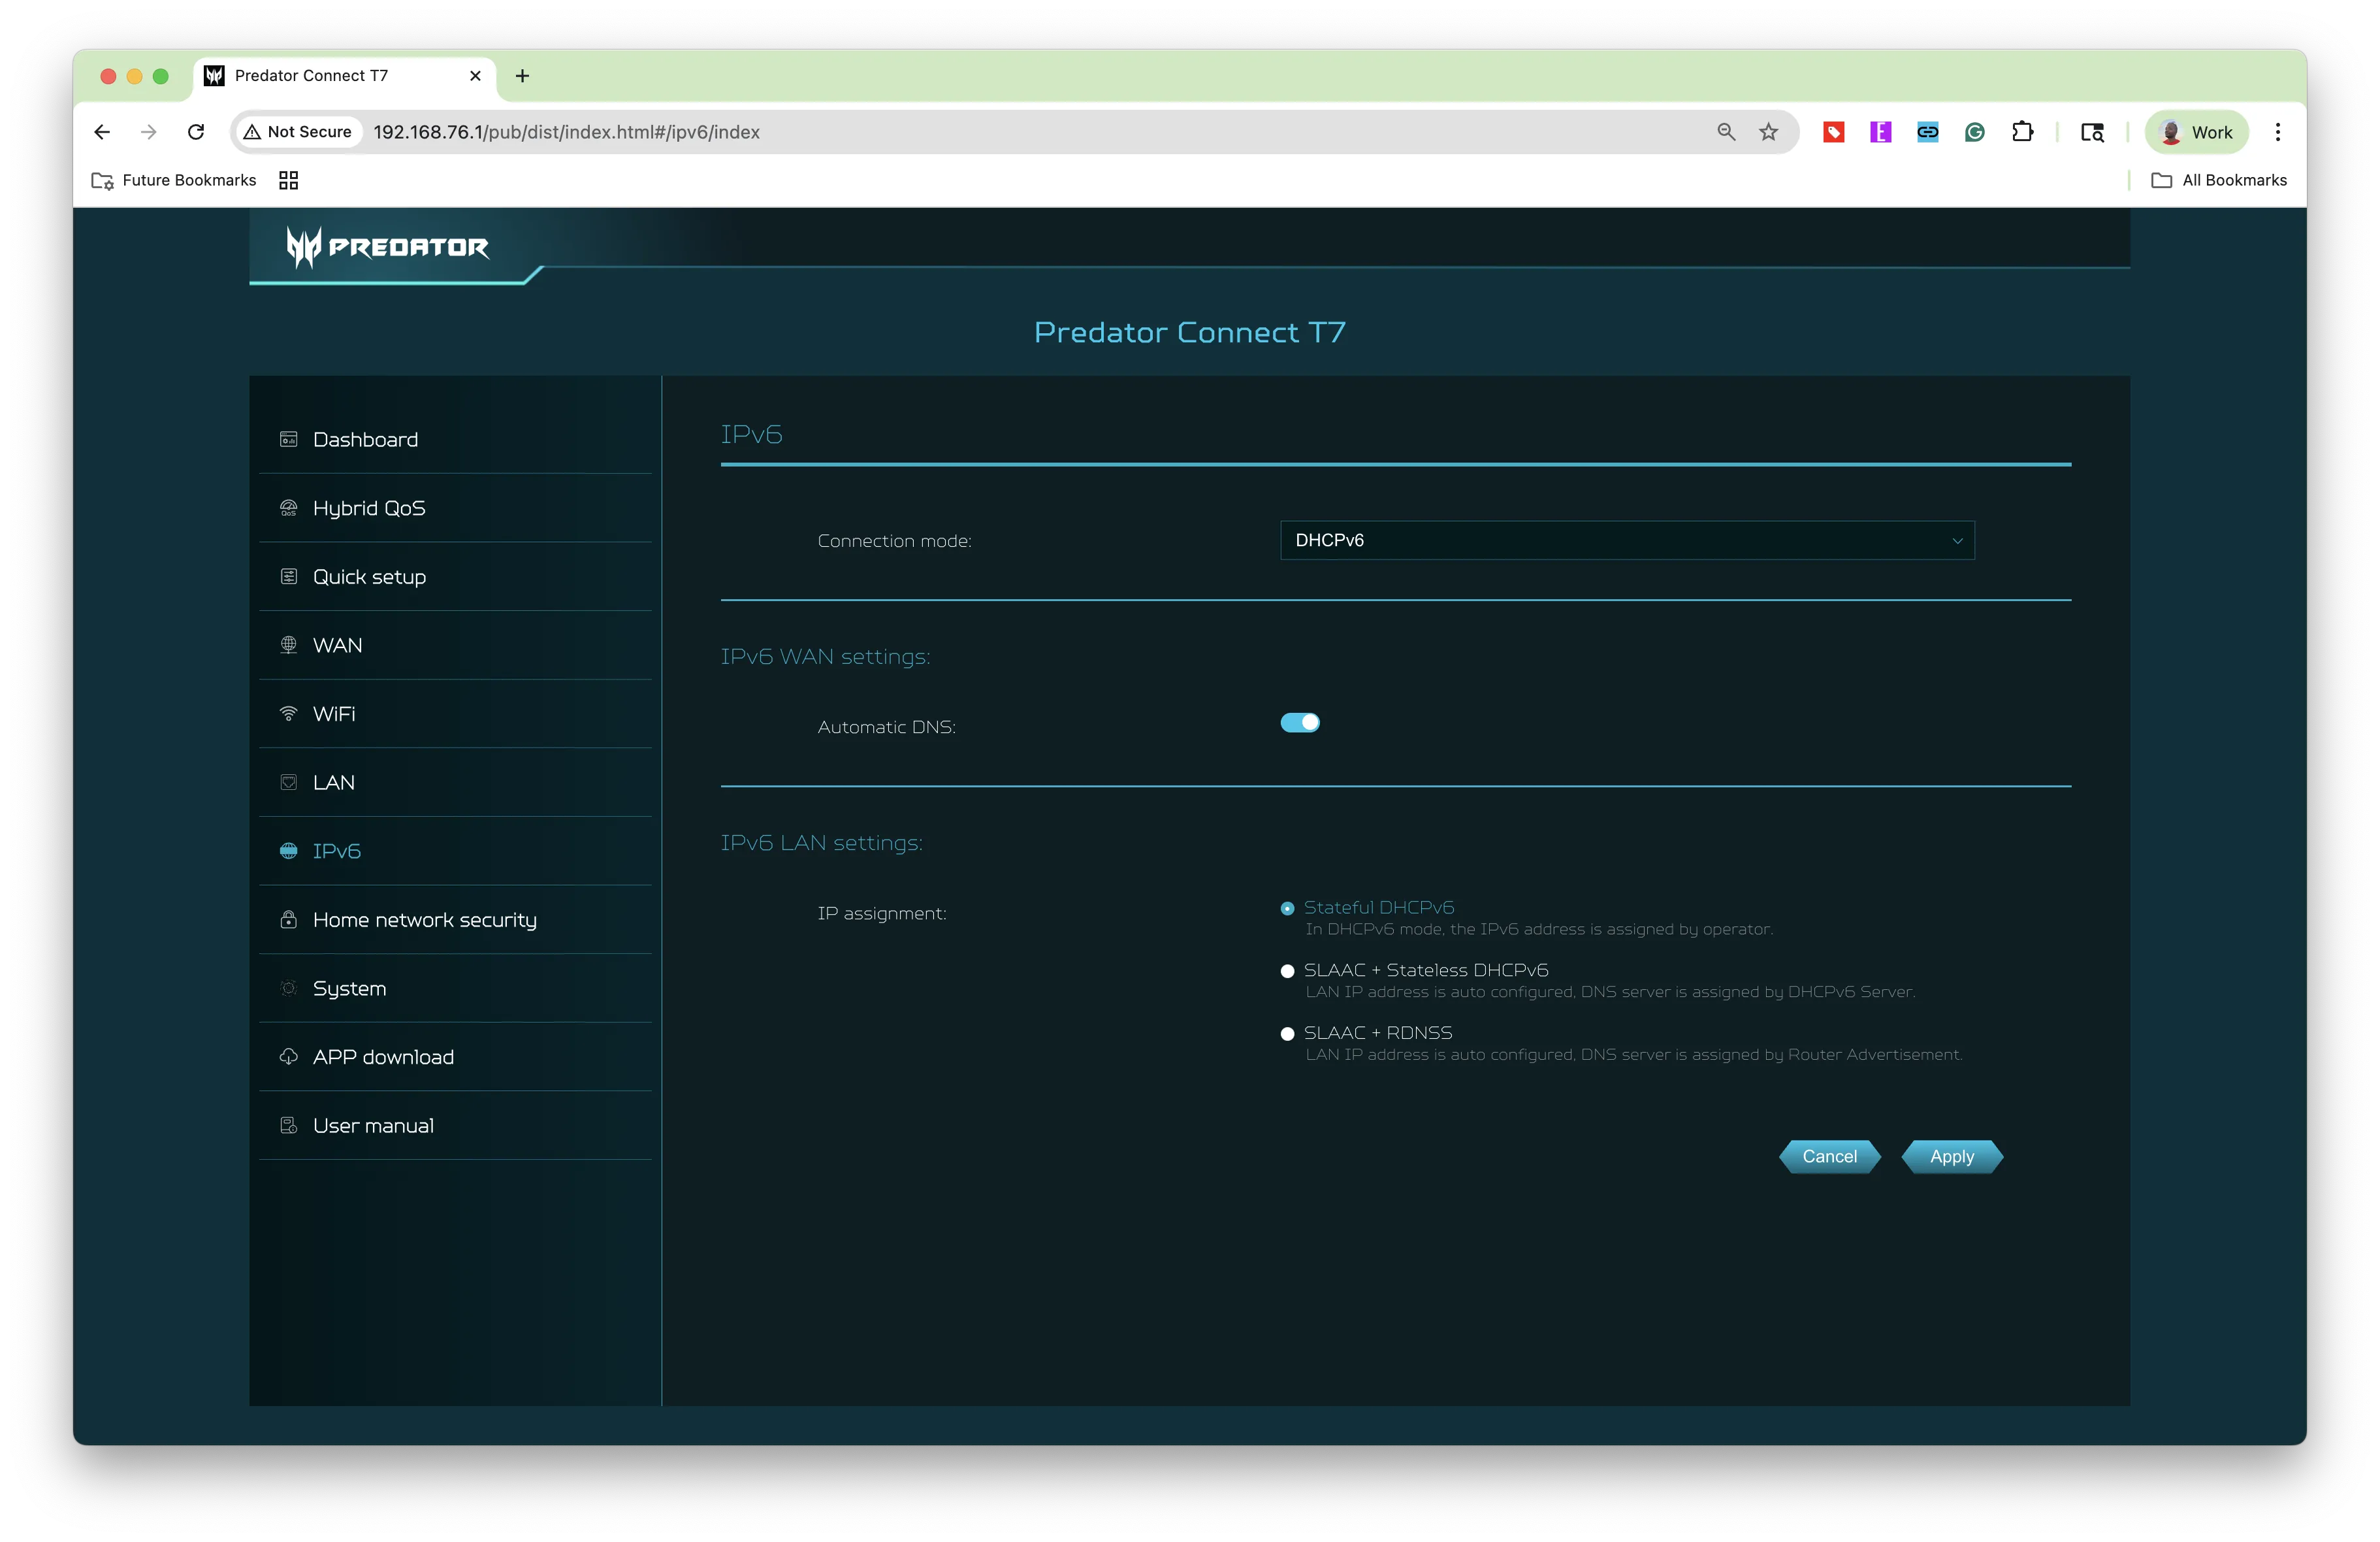Viewport: 2380px width, 1542px height.
Task: Bookmark this page with the star icon
Action: point(1768,132)
